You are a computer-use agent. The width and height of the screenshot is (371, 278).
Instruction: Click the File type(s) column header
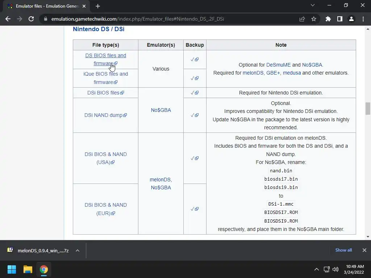click(x=105, y=45)
